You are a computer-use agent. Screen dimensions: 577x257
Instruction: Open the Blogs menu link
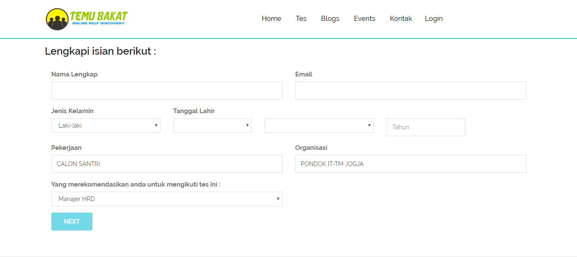330,19
